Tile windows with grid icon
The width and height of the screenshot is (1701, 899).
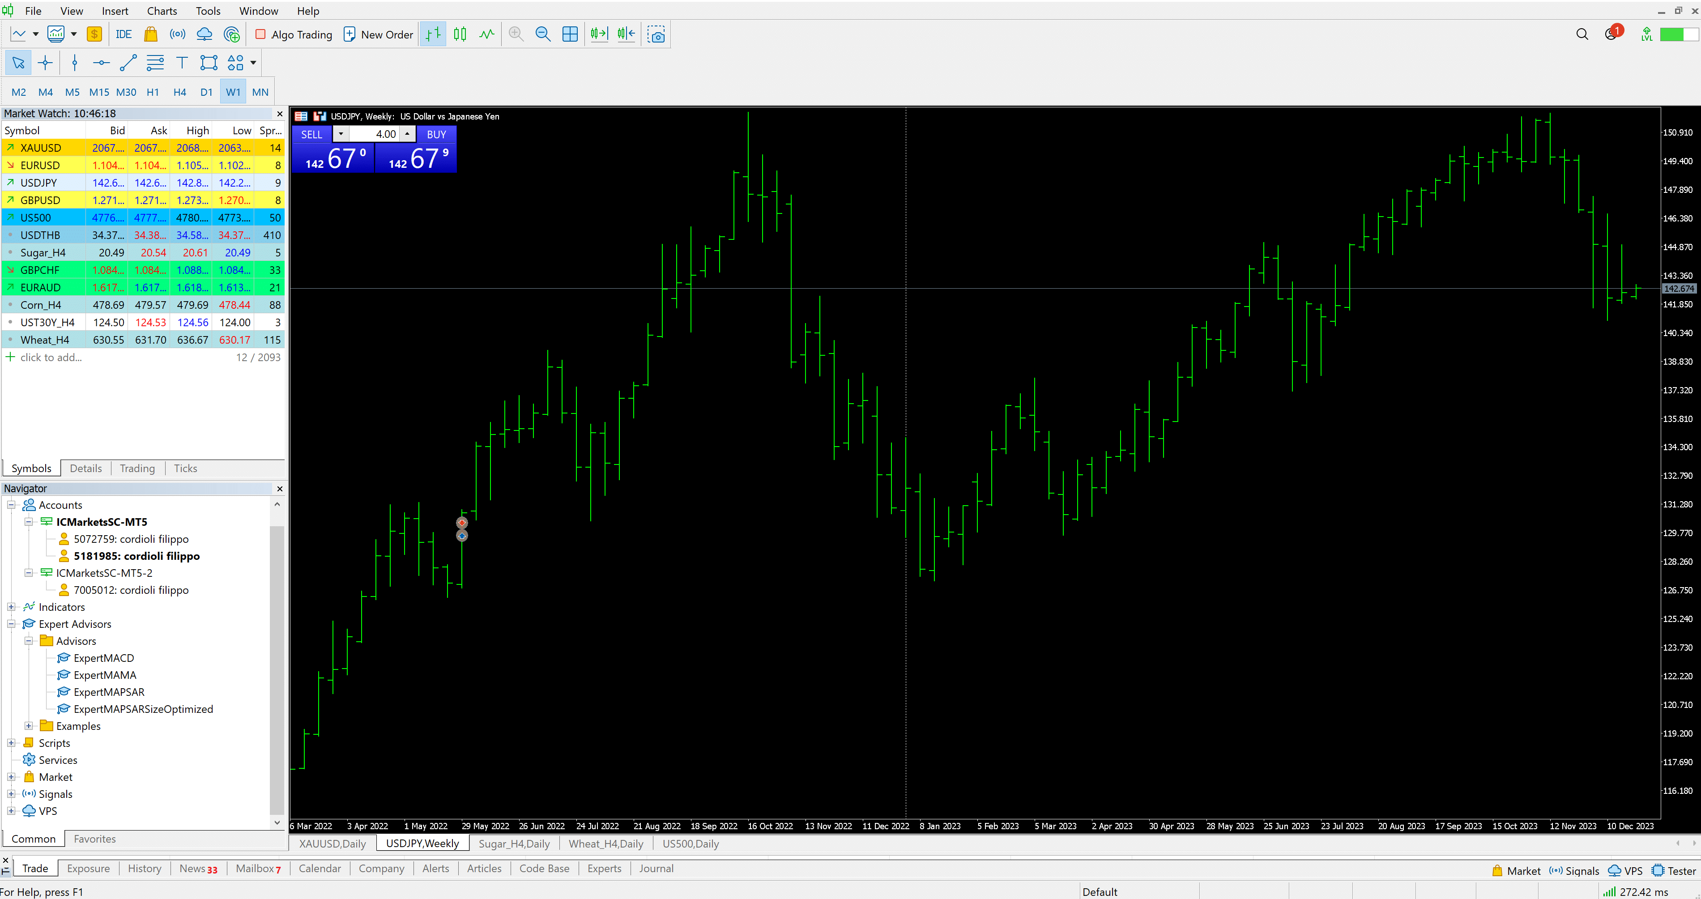570,34
